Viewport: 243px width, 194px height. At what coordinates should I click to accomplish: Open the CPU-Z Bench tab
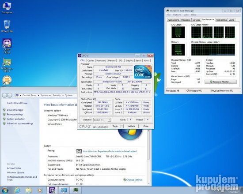[x=138, y=60]
